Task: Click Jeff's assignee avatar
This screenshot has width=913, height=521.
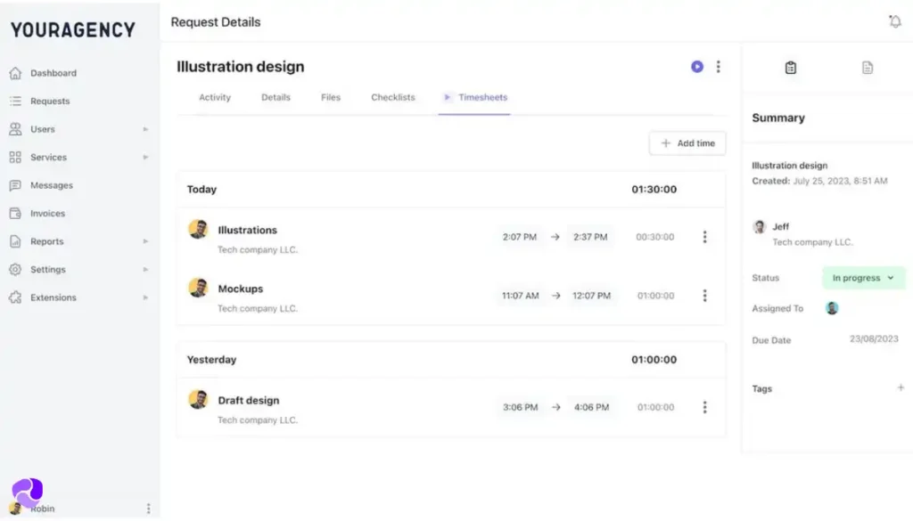Action: [x=832, y=308]
